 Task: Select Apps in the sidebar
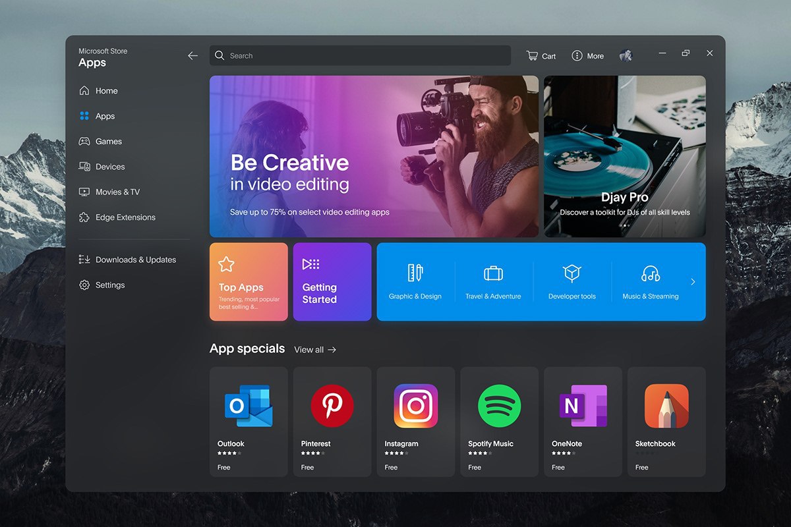tap(105, 116)
